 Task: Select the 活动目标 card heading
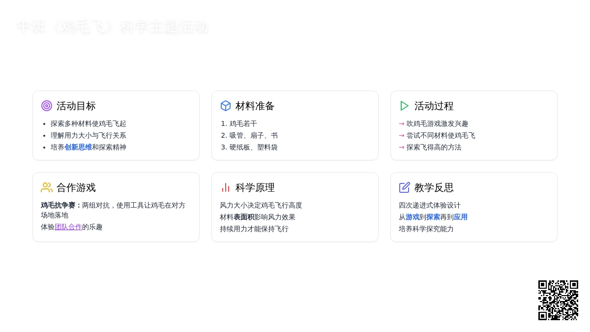(x=76, y=106)
